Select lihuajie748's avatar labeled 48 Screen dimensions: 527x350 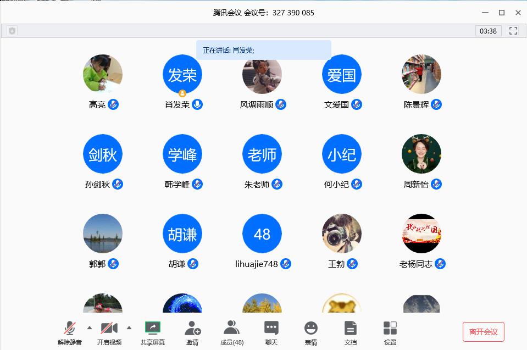pyautogui.click(x=262, y=234)
